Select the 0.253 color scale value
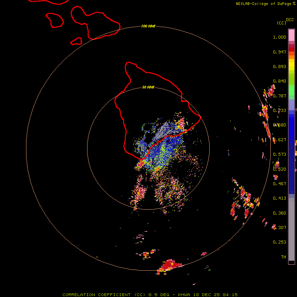This screenshot has height=297, width=297. (280, 242)
